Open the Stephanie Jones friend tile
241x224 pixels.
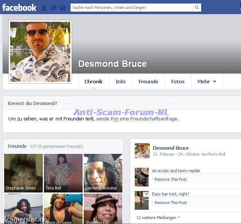click(x=23, y=173)
